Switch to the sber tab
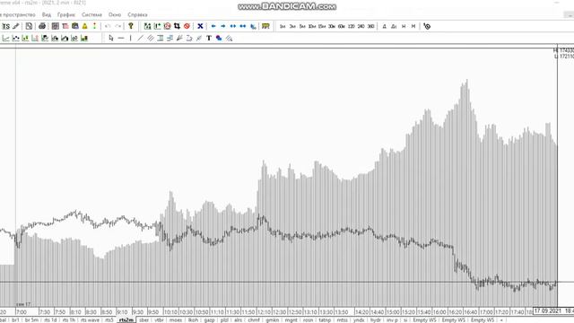The image size is (574, 323). click(143, 320)
